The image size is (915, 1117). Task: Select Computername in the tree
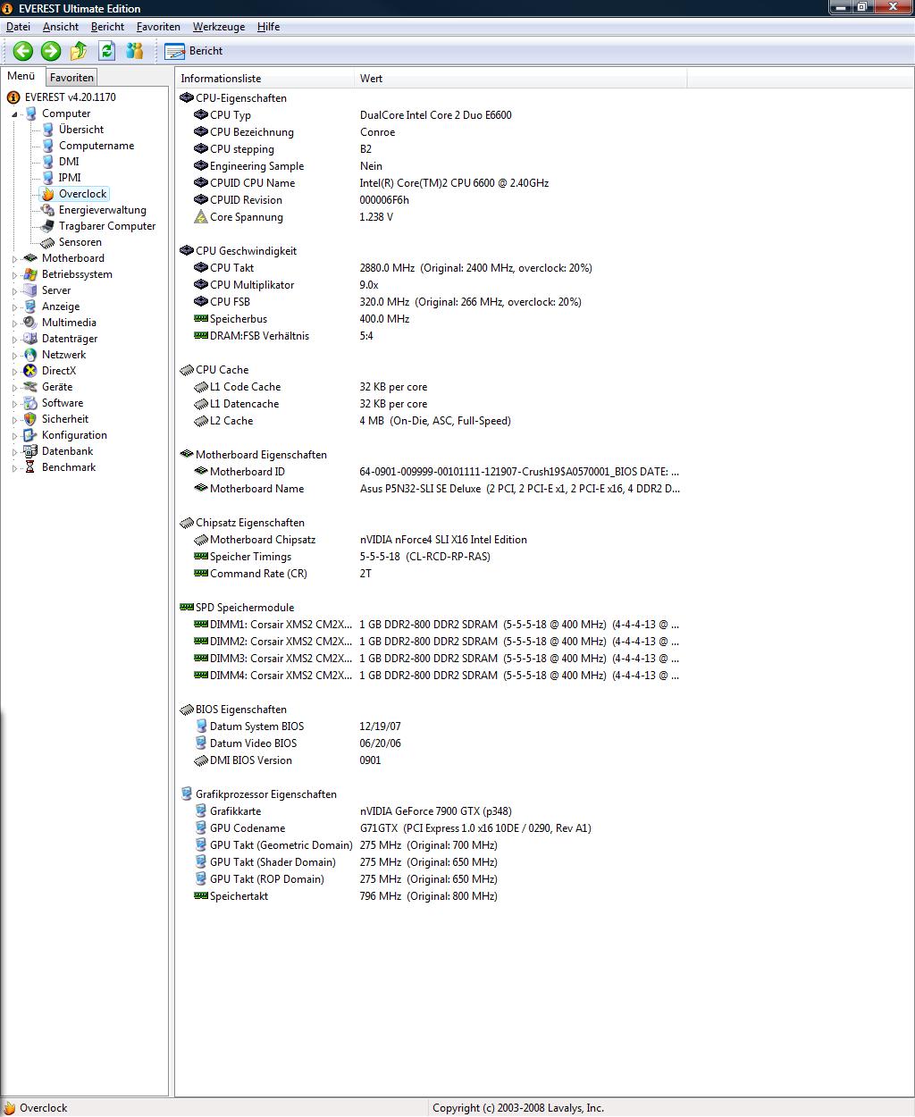[x=97, y=146]
